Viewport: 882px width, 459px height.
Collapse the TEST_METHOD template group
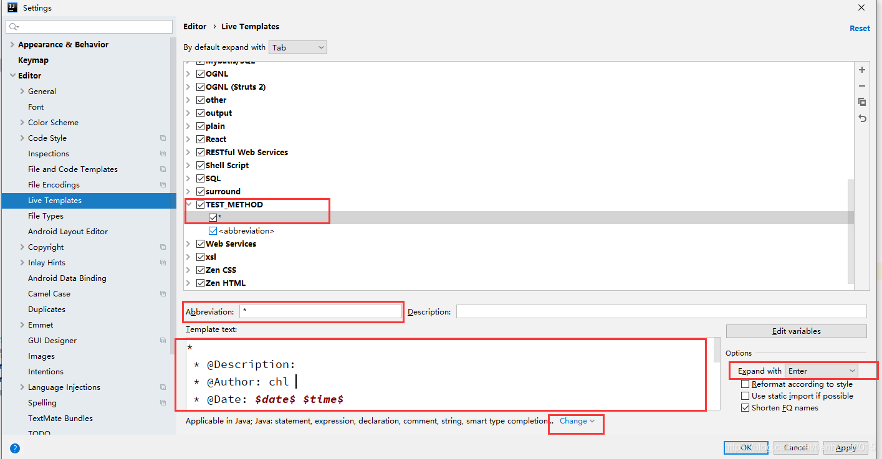pos(189,204)
